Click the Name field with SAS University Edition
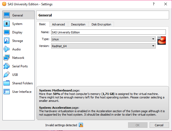The image size is (172, 131). 108,32
